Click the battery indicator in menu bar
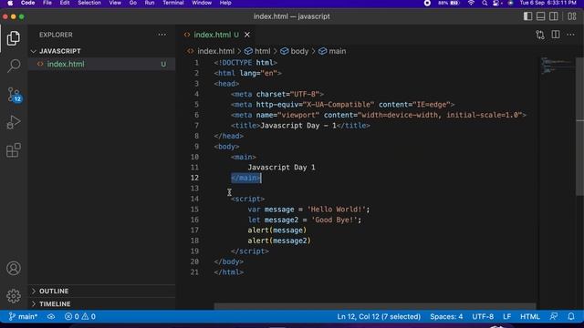The width and height of the screenshot is (584, 328). 449,3
